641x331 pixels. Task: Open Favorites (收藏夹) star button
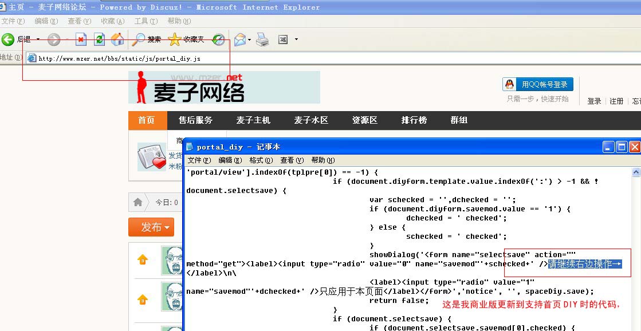(x=186, y=40)
